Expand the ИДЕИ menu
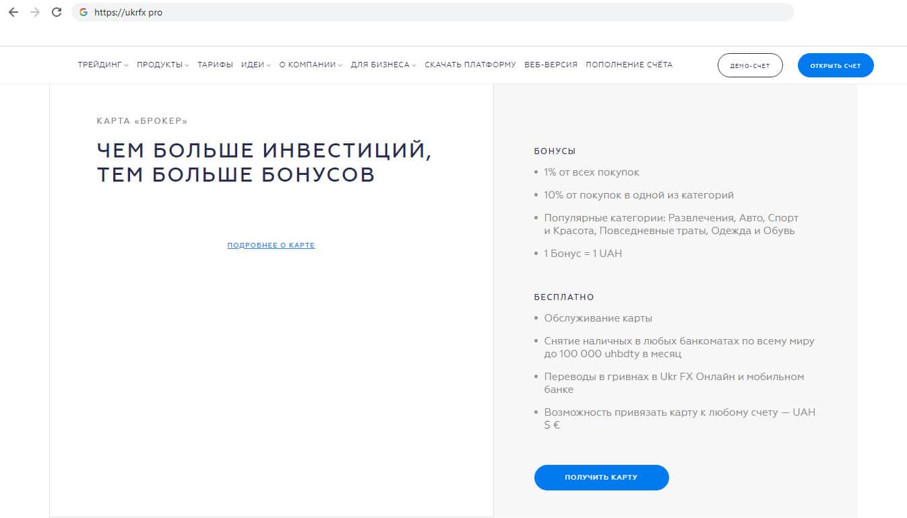907x518 pixels. click(256, 65)
